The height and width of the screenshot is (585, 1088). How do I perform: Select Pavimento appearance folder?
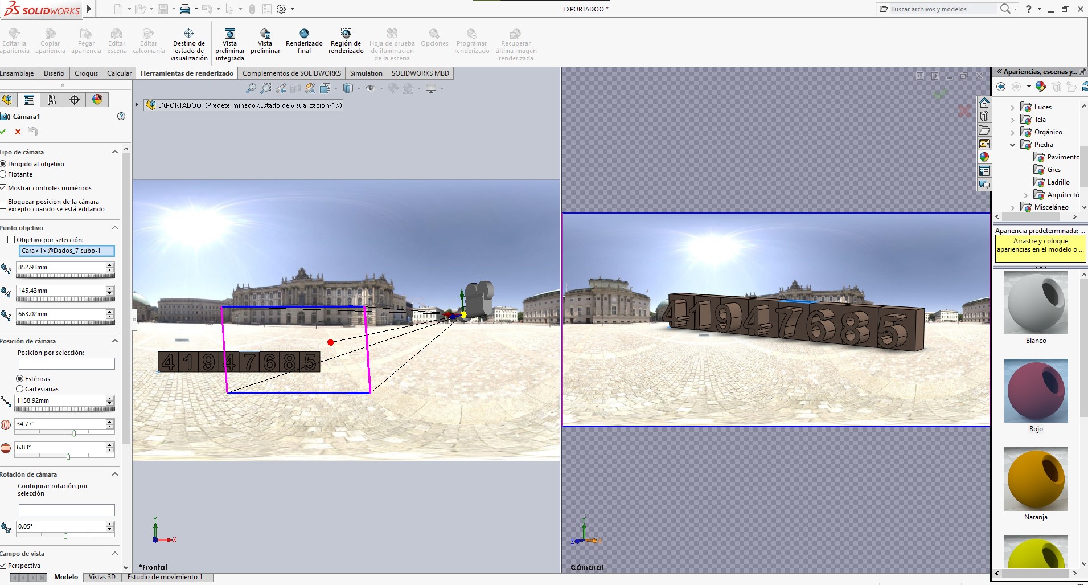(x=1057, y=157)
